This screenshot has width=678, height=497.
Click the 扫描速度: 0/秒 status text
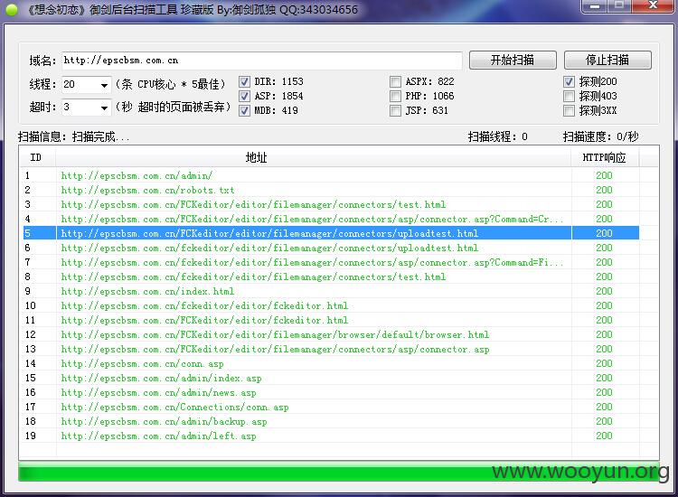[x=600, y=137]
